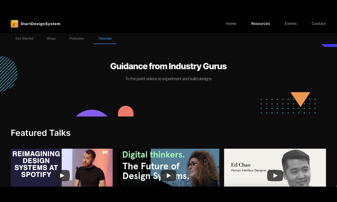Switch to the Podcasts tab
The width and height of the screenshot is (337, 202).
[x=76, y=39]
